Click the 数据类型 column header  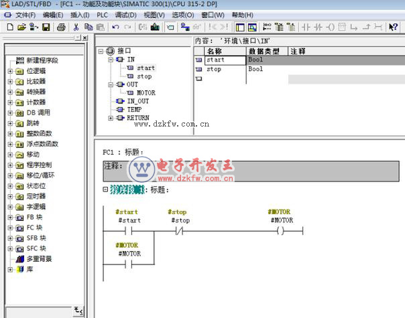(x=267, y=52)
